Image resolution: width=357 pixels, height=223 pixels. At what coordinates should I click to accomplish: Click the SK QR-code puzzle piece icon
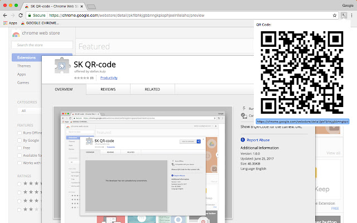point(62,66)
